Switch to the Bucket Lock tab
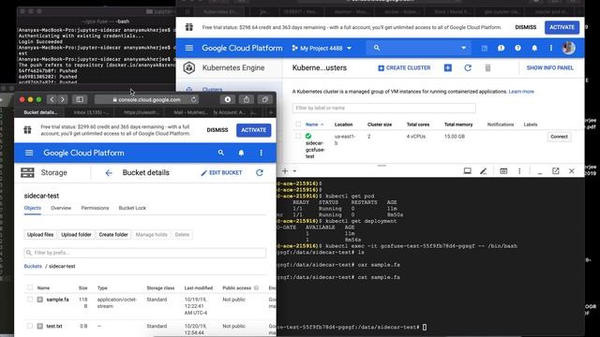 click(x=132, y=208)
